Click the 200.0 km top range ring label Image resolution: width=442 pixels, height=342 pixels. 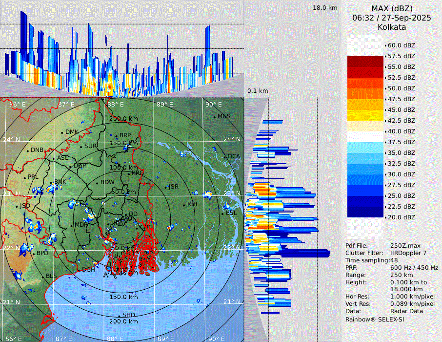123,119
